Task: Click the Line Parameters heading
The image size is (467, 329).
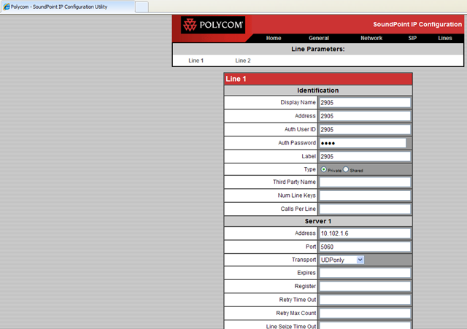Action: (318, 49)
